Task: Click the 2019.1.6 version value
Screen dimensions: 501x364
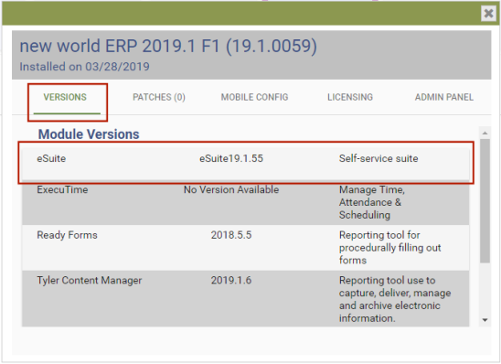Action: [x=231, y=280]
